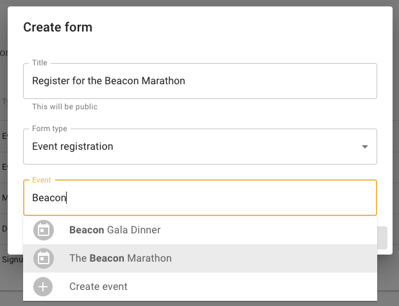The image size is (399, 306).
Task: Select the Beacon Gala Dinner suggestion
Action: coord(115,230)
